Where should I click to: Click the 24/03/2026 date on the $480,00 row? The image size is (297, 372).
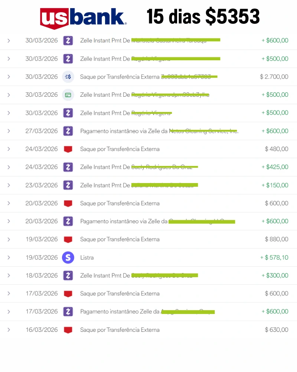[x=42, y=149]
